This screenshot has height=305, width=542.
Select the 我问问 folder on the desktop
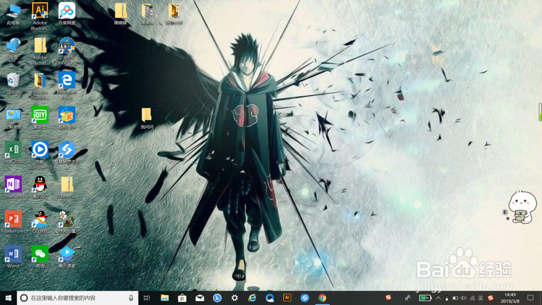coord(147,119)
